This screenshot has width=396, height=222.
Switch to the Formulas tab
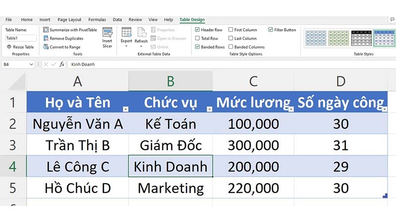pos(97,20)
